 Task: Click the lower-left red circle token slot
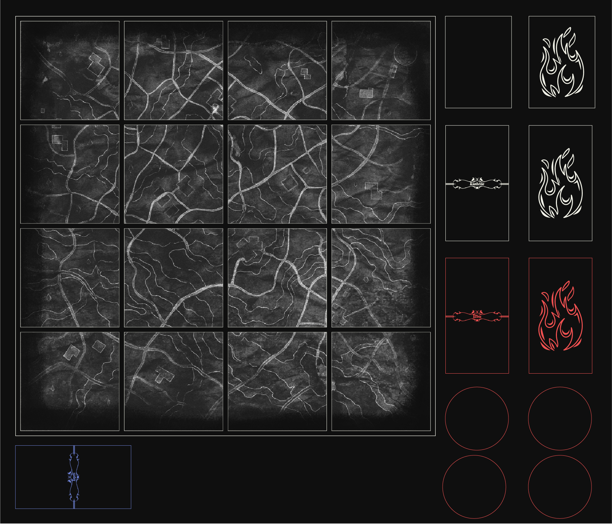[x=474, y=486]
